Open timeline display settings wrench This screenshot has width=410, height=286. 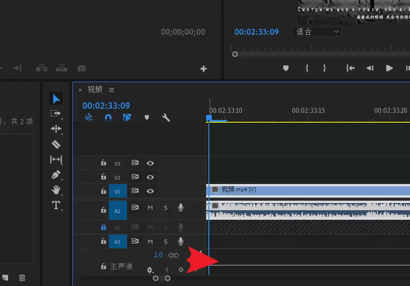click(x=166, y=118)
